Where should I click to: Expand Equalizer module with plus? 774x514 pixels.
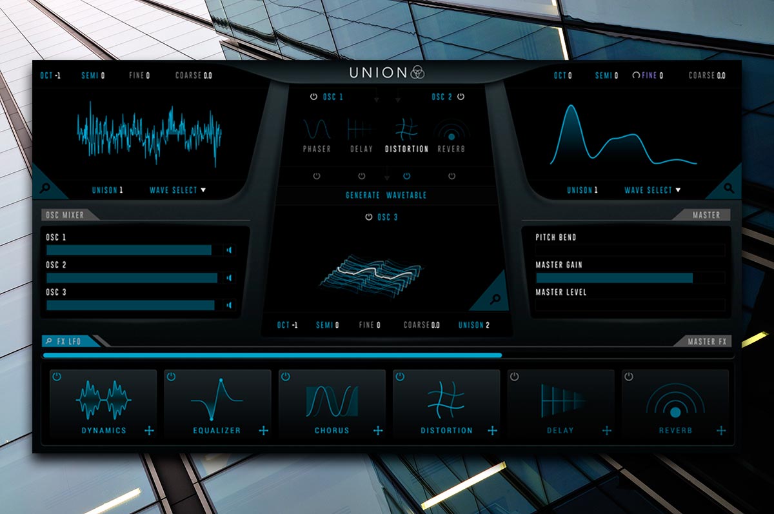coord(263,431)
